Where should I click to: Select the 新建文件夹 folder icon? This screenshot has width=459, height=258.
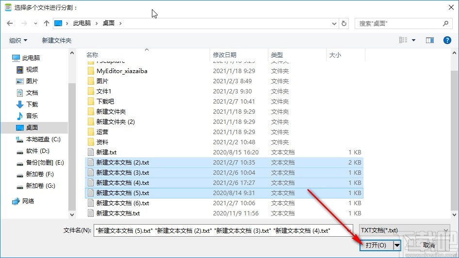point(91,112)
